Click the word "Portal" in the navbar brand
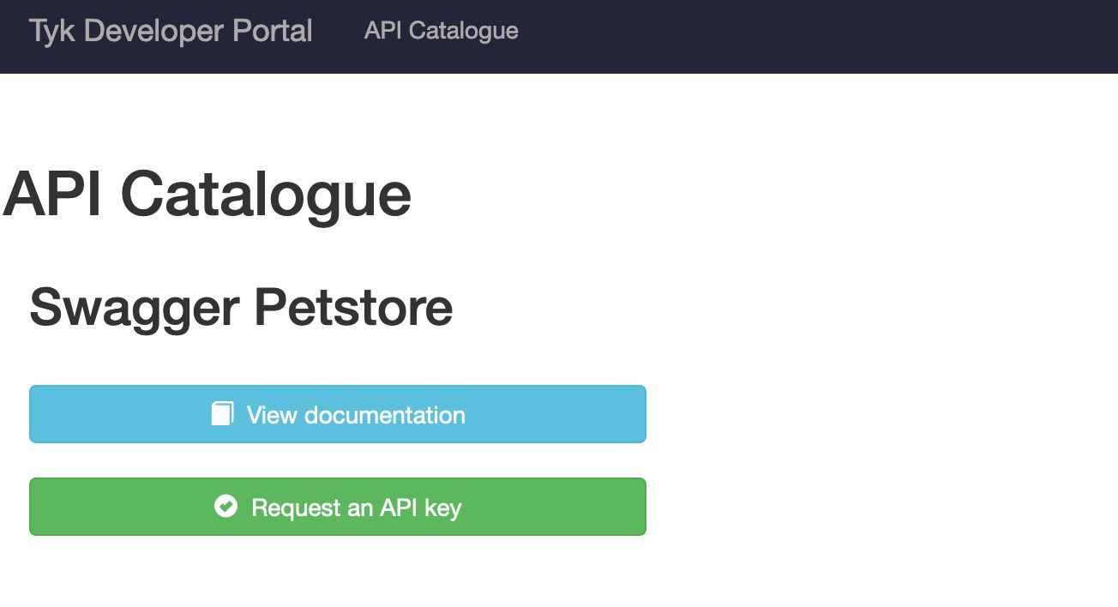This screenshot has width=1118, height=607. 273,31
